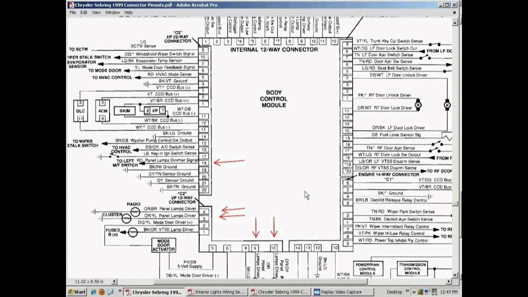Click the DLC connector box
Image resolution: width=528 pixels, height=297 pixels.
(x=80, y=111)
